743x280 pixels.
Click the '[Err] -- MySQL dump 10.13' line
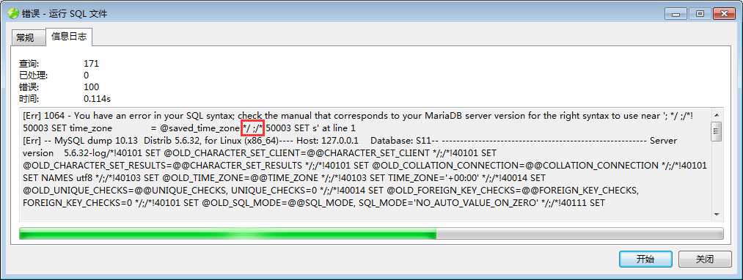(x=350, y=141)
